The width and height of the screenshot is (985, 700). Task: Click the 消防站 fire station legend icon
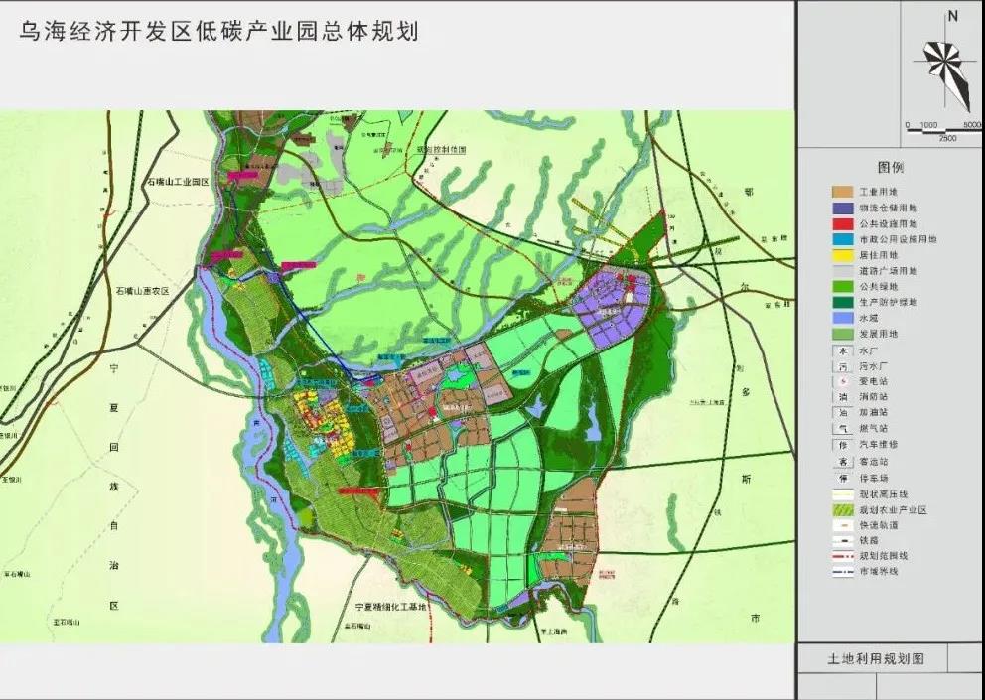(842, 395)
